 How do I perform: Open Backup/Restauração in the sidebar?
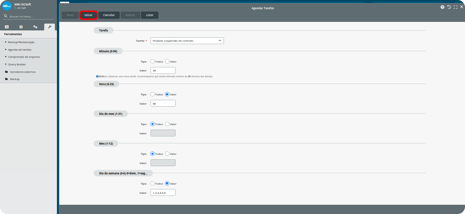pyautogui.click(x=21, y=42)
